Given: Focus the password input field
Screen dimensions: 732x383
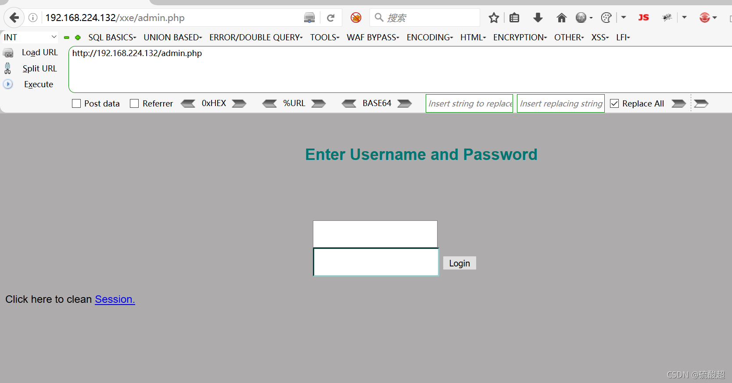Looking at the screenshot, I should [376, 262].
